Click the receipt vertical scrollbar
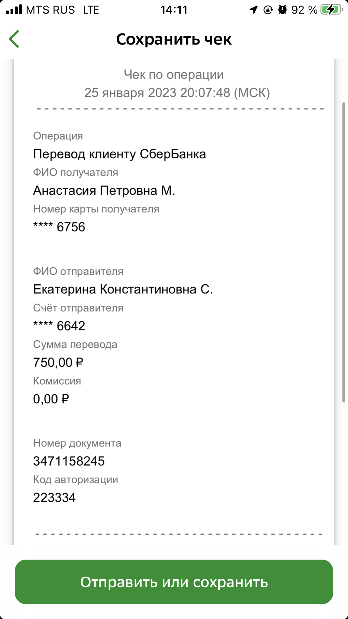348x619 pixels. pos(344,252)
